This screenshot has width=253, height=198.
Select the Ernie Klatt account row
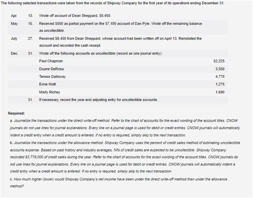tap(117, 84)
